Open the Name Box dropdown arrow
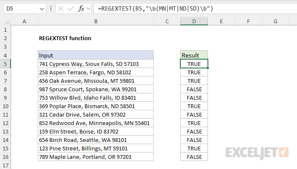This screenshot has width=297, height=169. coord(42,9)
